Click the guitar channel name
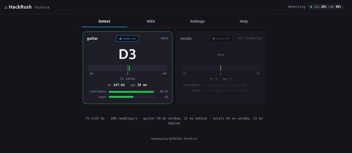Image resolution: width=352 pixels, height=153 pixels. (x=92, y=39)
